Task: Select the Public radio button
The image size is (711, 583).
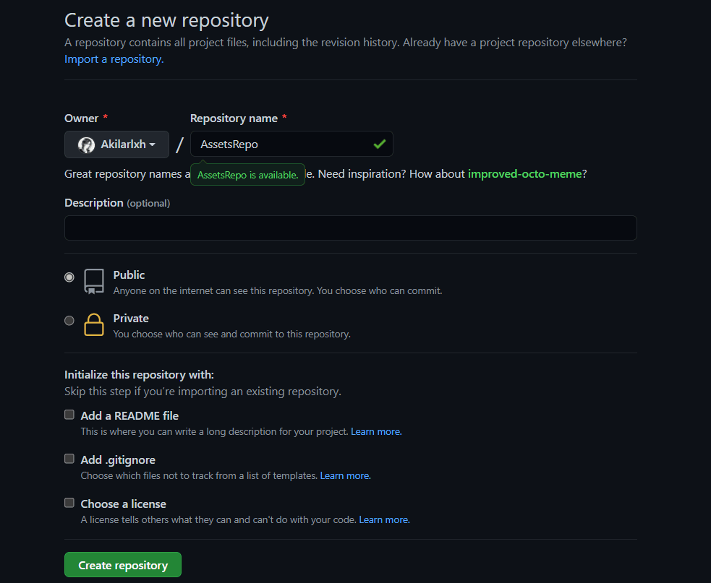Action: [x=69, y=277]
